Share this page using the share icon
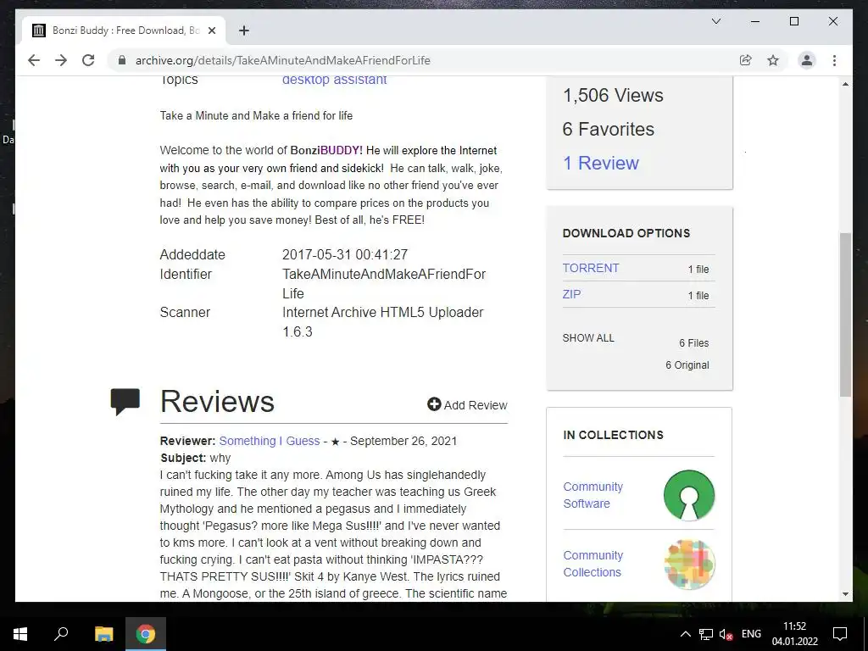 [x=746, y=60]
